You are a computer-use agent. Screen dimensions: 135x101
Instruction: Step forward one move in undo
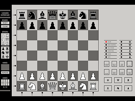[6, 83]
